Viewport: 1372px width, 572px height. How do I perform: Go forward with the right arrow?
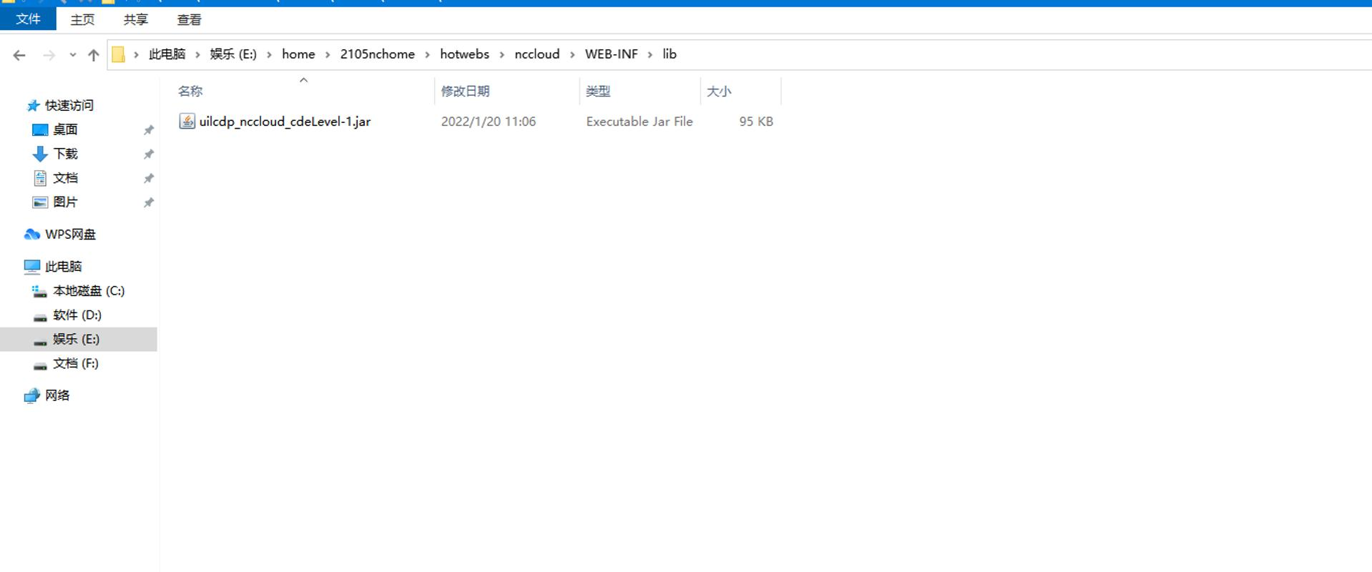point(49,55)
